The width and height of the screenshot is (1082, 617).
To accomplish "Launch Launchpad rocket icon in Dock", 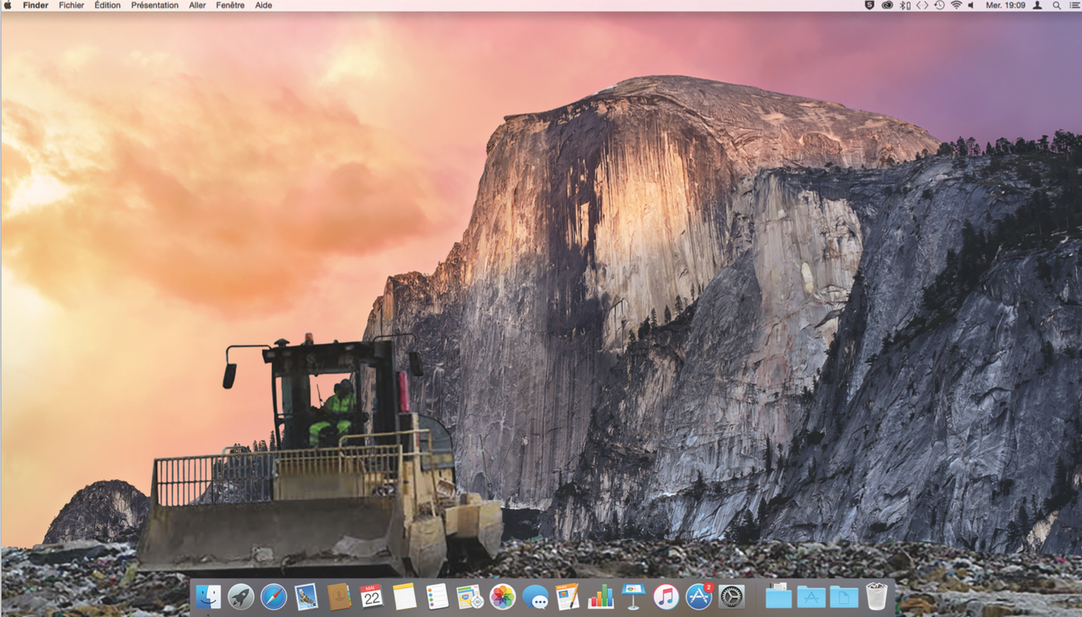I will pos(241,597).
